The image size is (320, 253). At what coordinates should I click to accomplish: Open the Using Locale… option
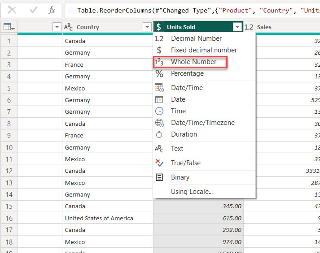[x=204, y=192]
